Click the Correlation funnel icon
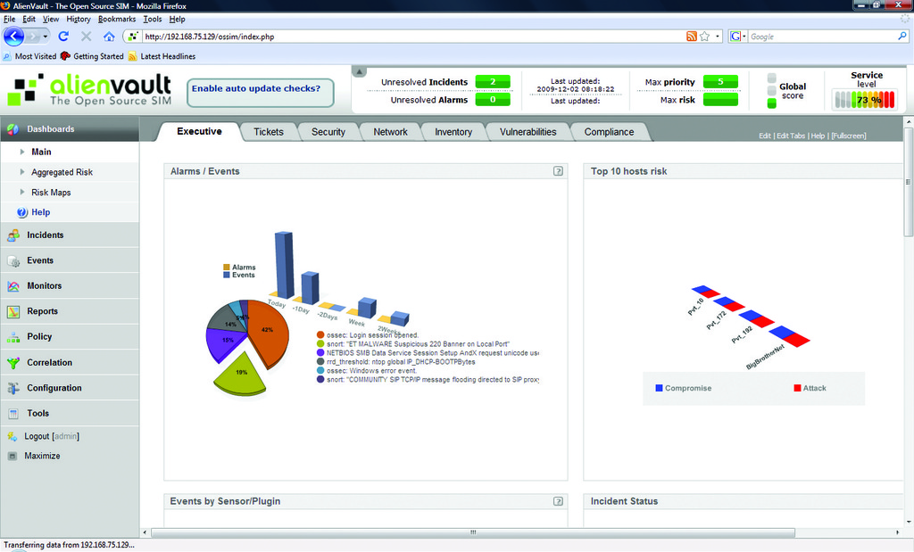This screenshot has width=914, height=552. [12, 363]
